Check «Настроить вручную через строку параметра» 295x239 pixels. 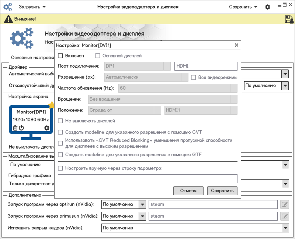point(60,168)
